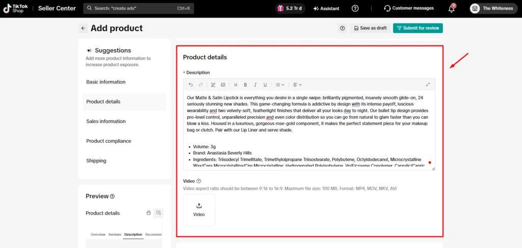This screenshot has height=248, width=522.
Task: Open The Whiteness account menu
Action: point(493,8)
